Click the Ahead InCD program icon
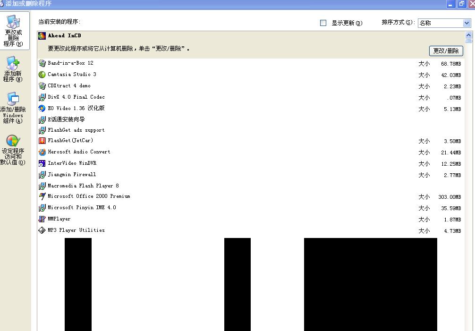475x331 pixels. coord(42,36)
